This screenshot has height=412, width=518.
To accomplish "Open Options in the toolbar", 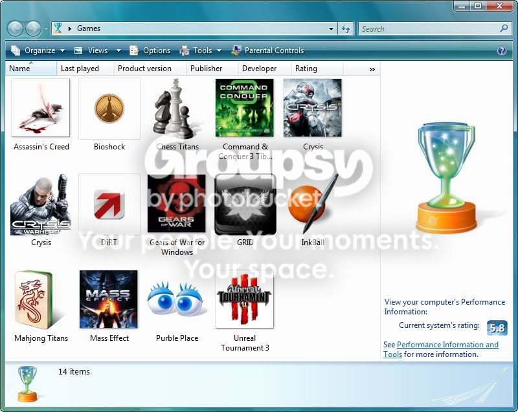I will (x=150, y=50).
